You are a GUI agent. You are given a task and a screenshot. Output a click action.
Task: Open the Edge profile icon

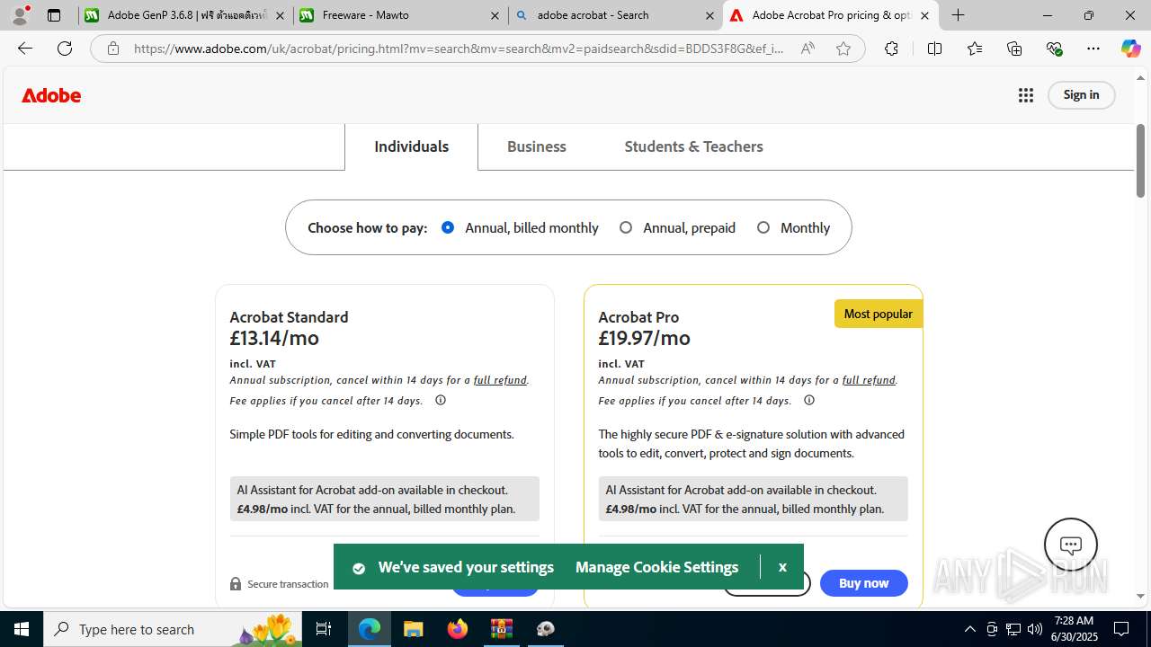tap(20, 15)
